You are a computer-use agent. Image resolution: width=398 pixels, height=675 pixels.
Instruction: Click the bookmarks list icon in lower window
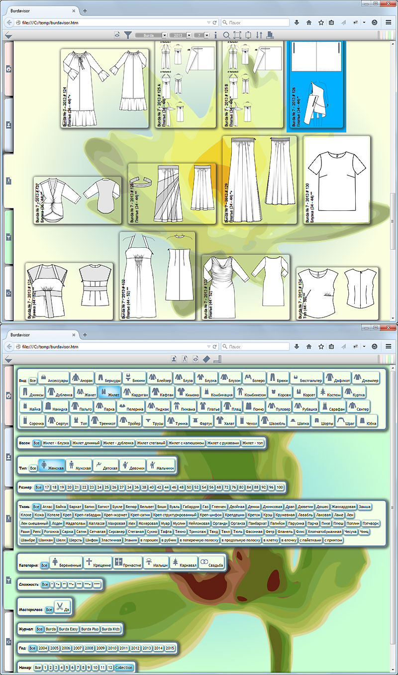click(x=332, y=346)
